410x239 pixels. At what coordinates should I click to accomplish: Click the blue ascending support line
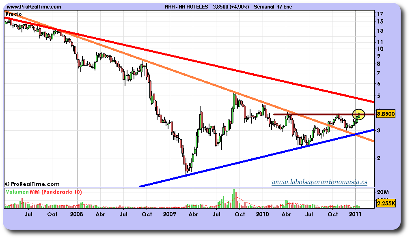pyautogui.click(x=257, y=158)
